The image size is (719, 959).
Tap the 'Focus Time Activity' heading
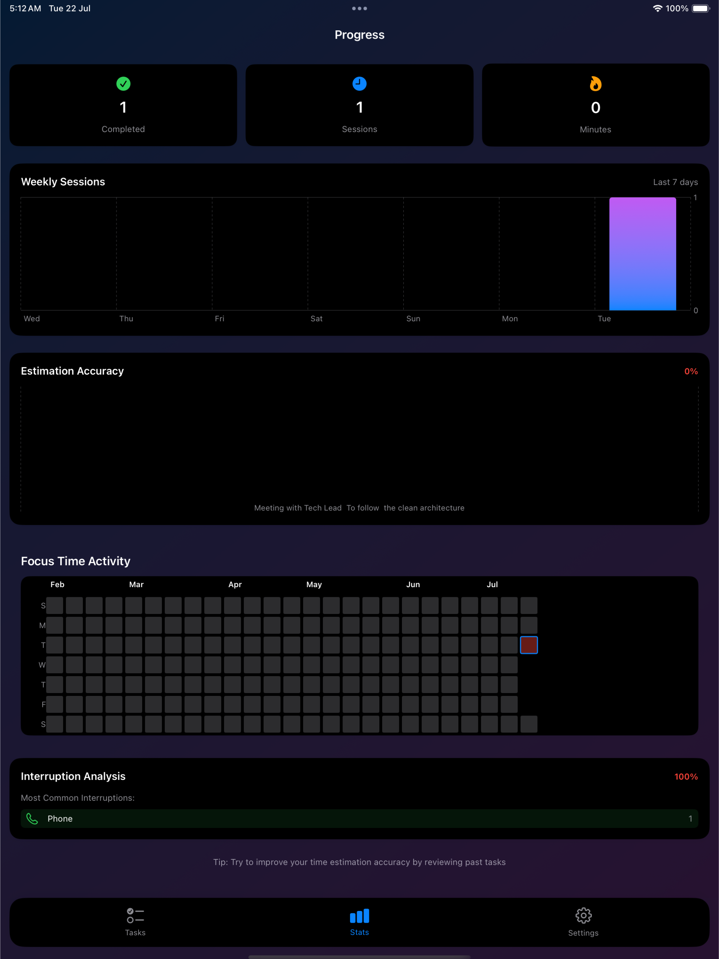pos(75,561)
